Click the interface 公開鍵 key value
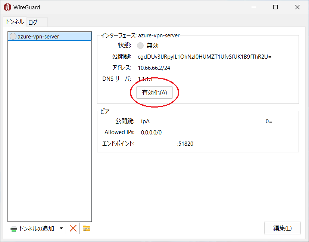Image resolution: width=309 pixels, height=242 pixels. click(205, 57)
